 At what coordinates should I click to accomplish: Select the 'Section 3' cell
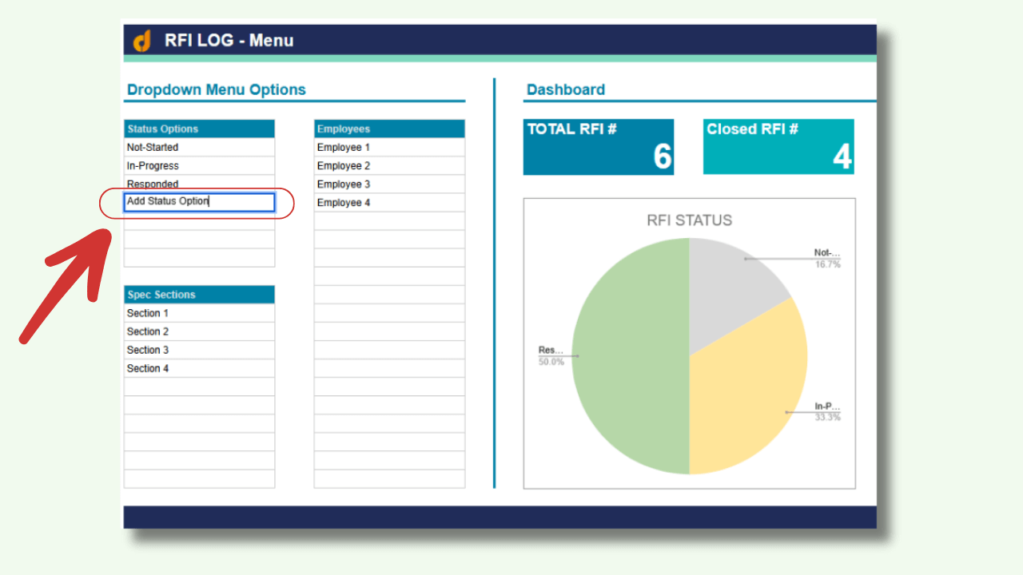tap(200, 350)
